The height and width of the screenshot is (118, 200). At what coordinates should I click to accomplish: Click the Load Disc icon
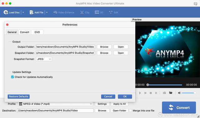tap(6, 13)
